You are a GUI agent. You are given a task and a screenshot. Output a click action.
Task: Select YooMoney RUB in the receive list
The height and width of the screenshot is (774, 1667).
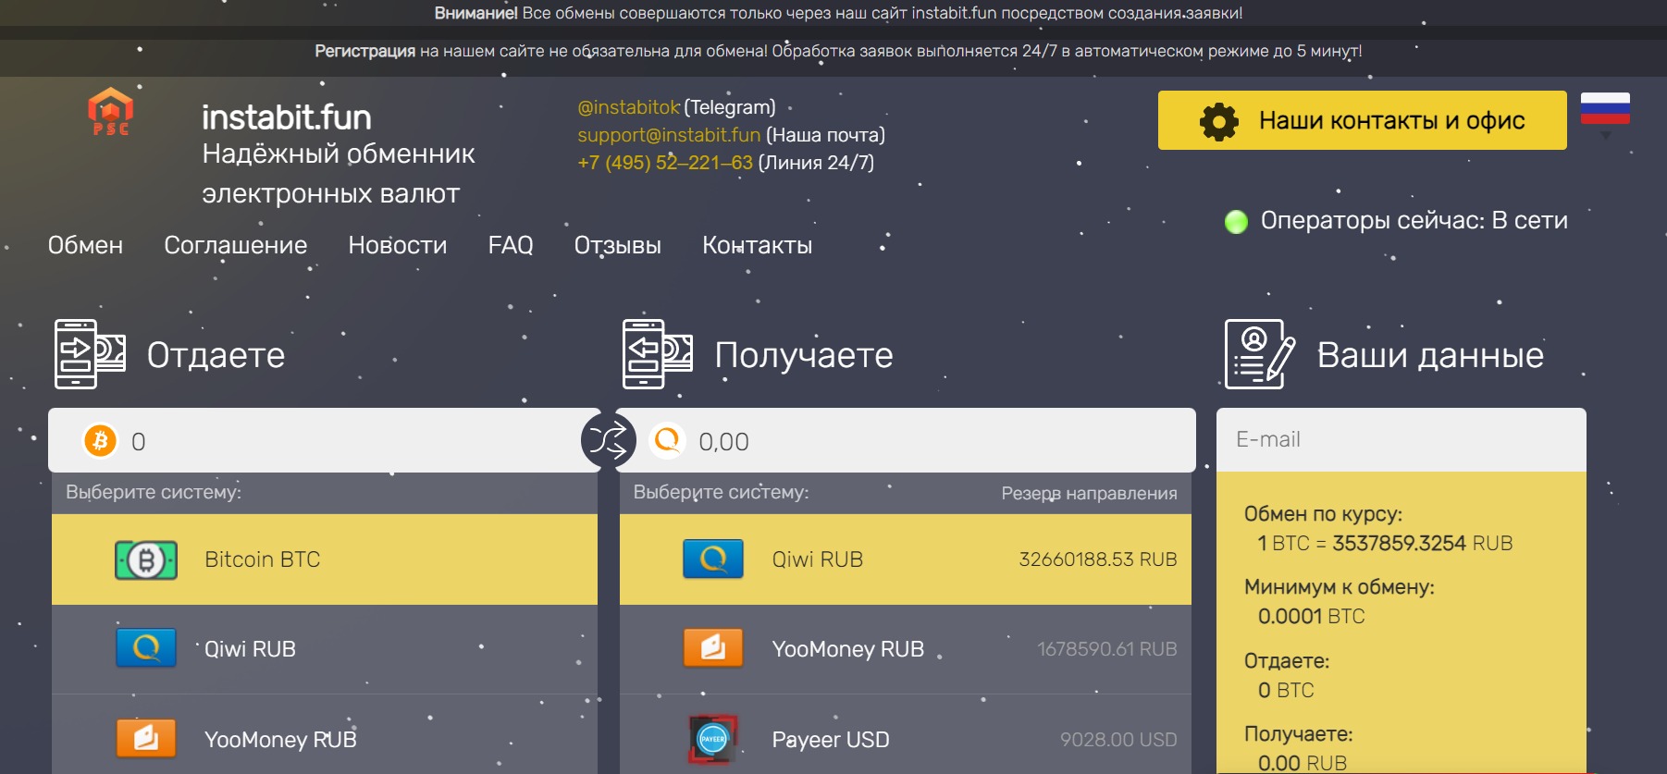point(906,649)
